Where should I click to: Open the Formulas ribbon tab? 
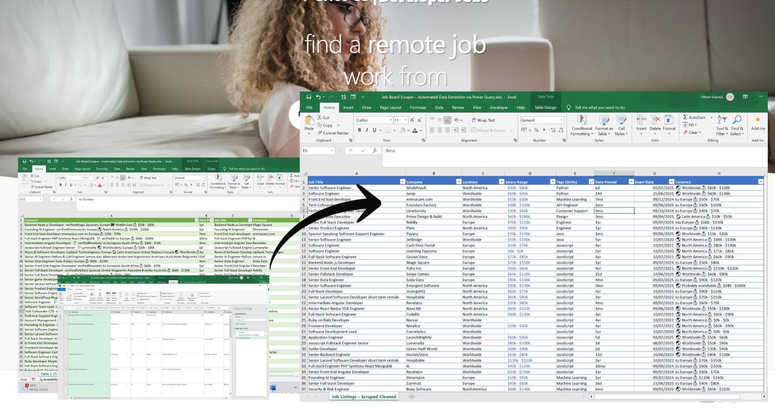(418, 108)
